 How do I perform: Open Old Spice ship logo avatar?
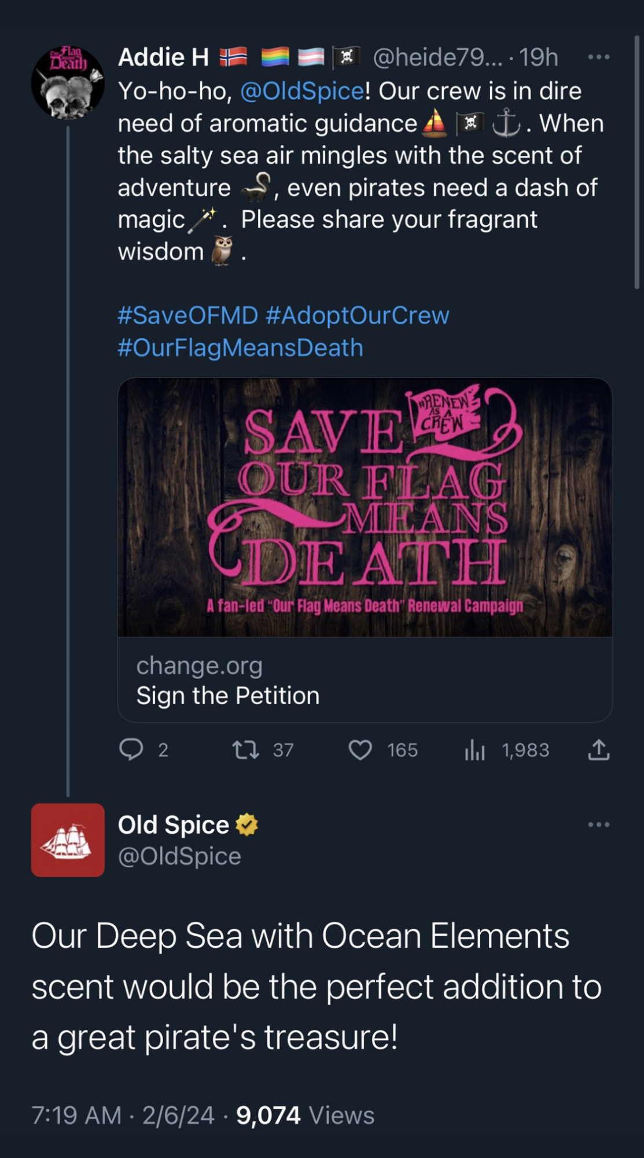pos(68,840)
